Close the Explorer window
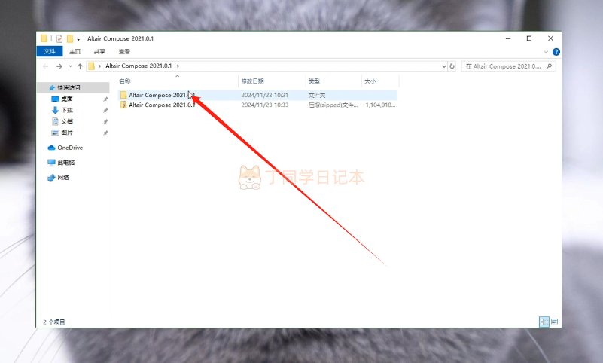Viewport: 603px width, 363px height. [551, 38]
